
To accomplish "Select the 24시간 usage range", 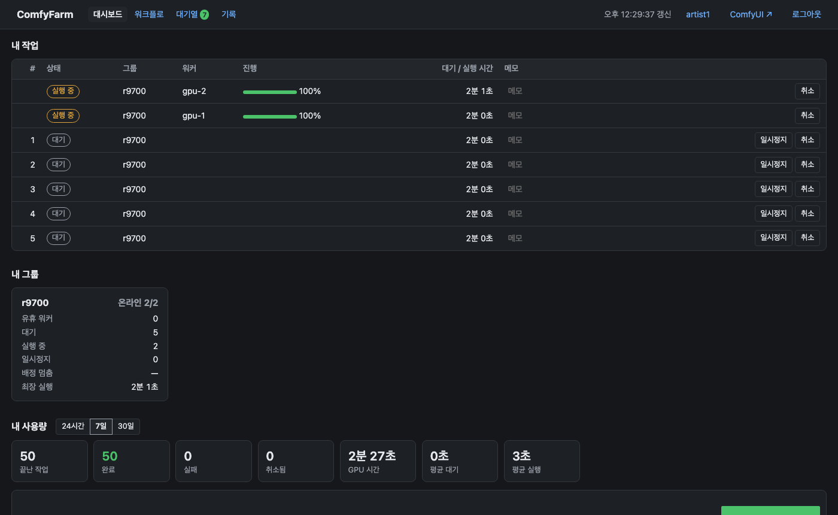I will [73, 426].
